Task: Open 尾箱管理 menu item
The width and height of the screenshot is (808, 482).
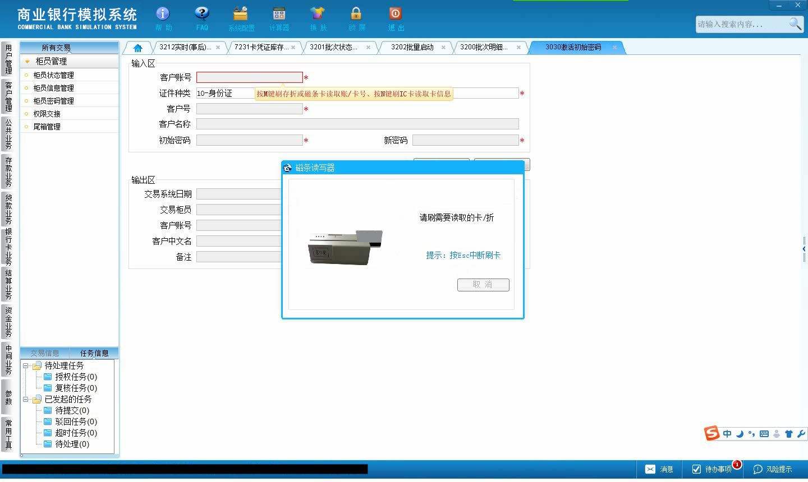Action: pos(70,127)
